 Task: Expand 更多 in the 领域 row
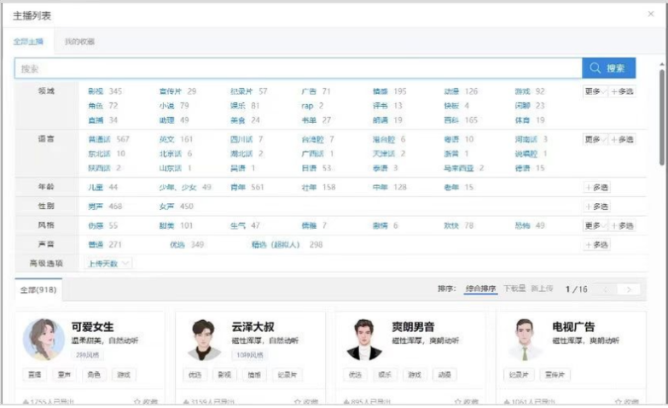pos(595,91)
